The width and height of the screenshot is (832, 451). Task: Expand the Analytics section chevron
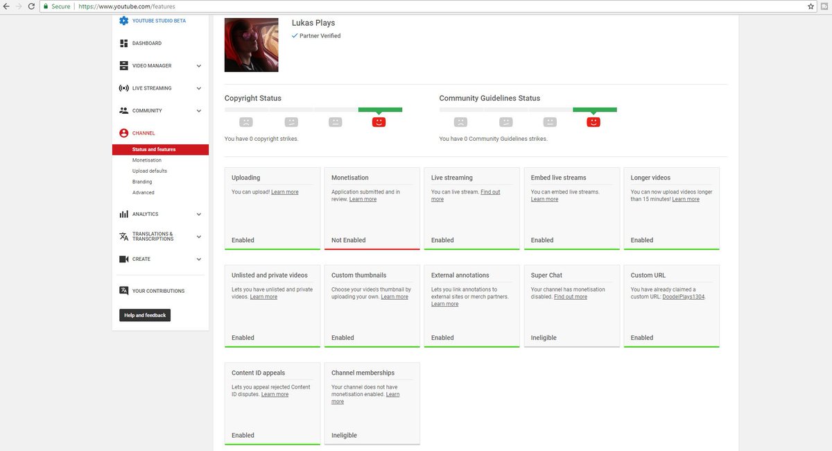click(198, 214)
